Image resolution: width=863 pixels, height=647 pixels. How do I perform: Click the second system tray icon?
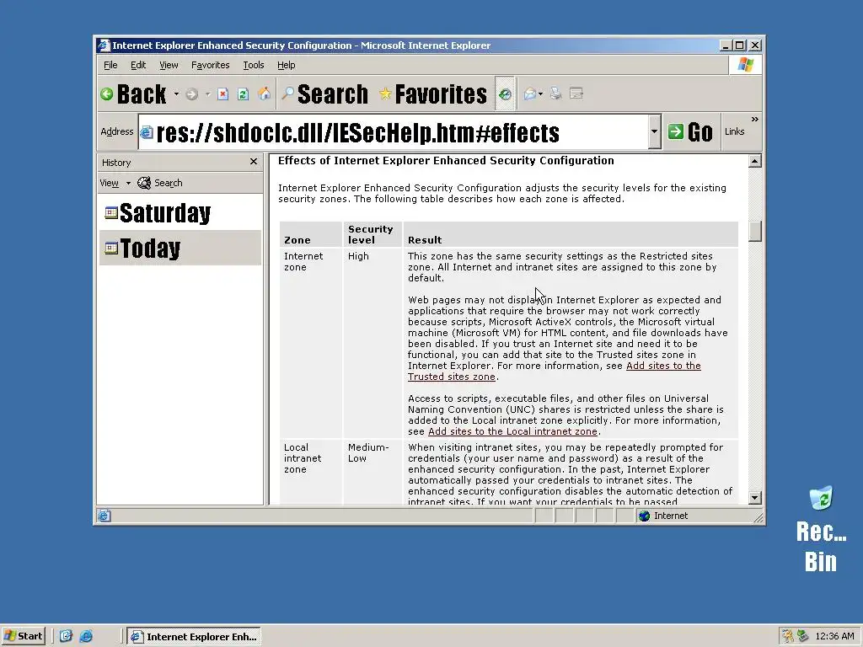tap(803, 636)
